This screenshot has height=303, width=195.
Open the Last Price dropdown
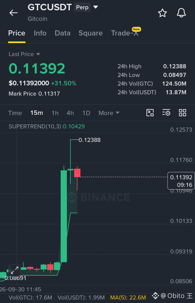[x=24, y=54]
